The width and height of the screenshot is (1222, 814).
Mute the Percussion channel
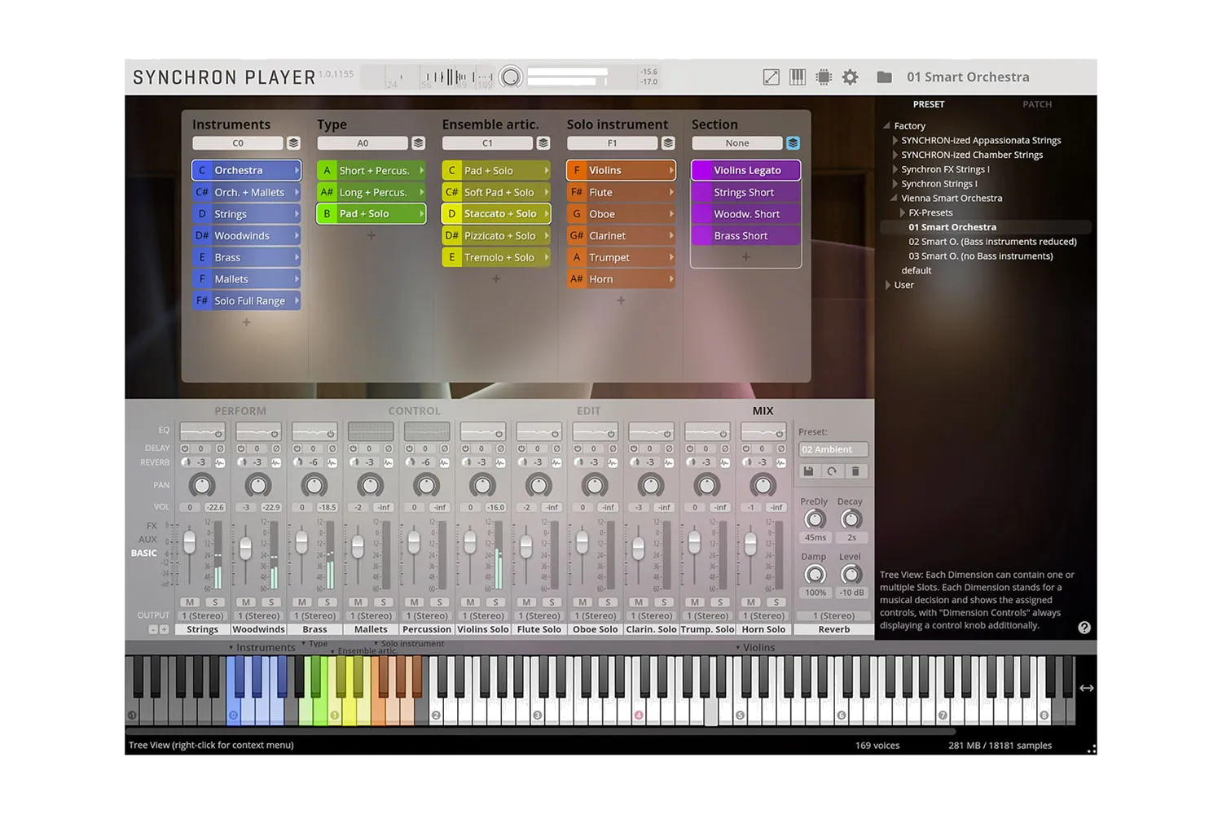(414, 602)
